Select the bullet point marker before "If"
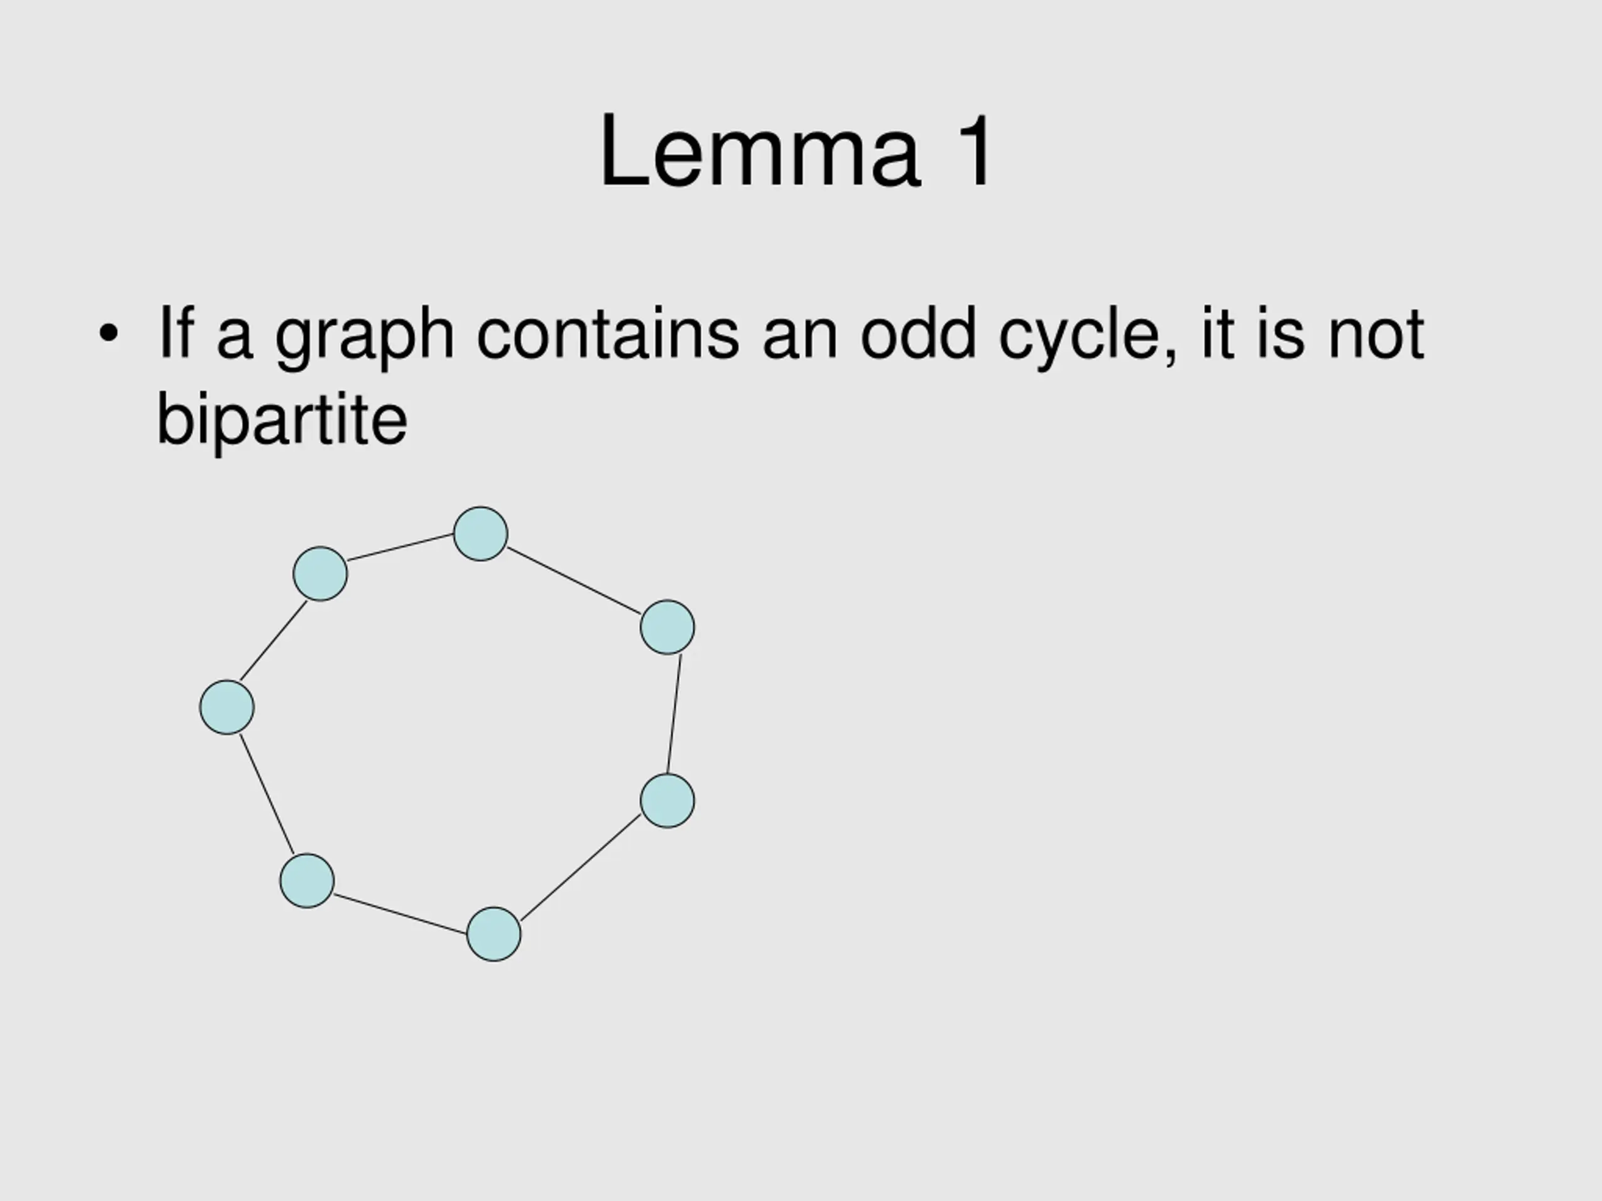This screenshot has height=1201, width=1602. point(108,335)
